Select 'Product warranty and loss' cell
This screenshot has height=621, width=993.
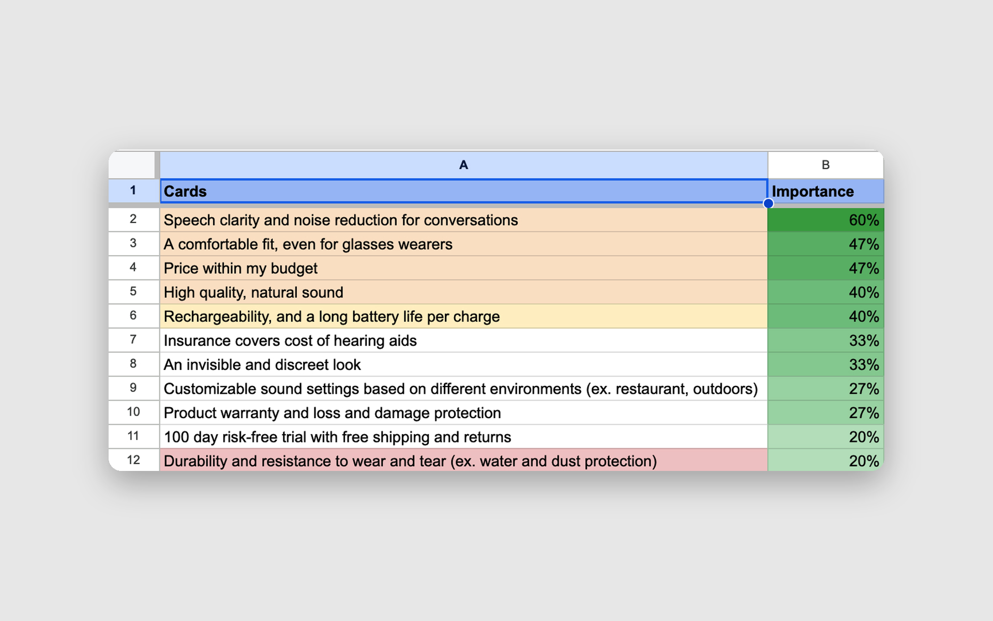point(464,412)
